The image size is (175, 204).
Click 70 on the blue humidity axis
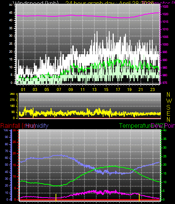point(6,151)
